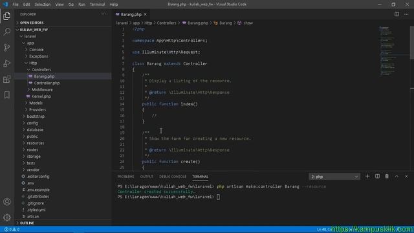Click the show breadcrumb symbol
Image resolution: width=414 pixels, height=233 pixels.
pyautogui.click(x=245, y=23)
